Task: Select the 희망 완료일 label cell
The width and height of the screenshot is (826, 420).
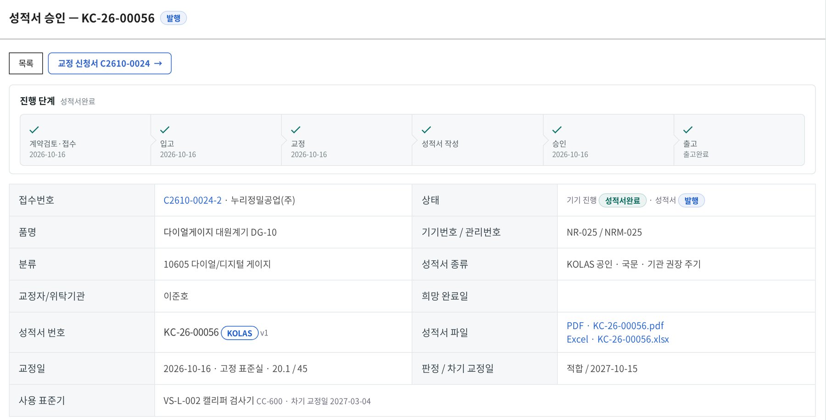Action: coord(485,296)
